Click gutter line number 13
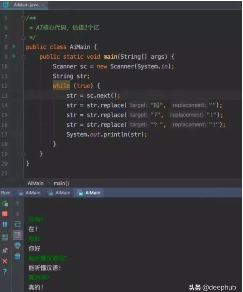 [x=4, y=96]
